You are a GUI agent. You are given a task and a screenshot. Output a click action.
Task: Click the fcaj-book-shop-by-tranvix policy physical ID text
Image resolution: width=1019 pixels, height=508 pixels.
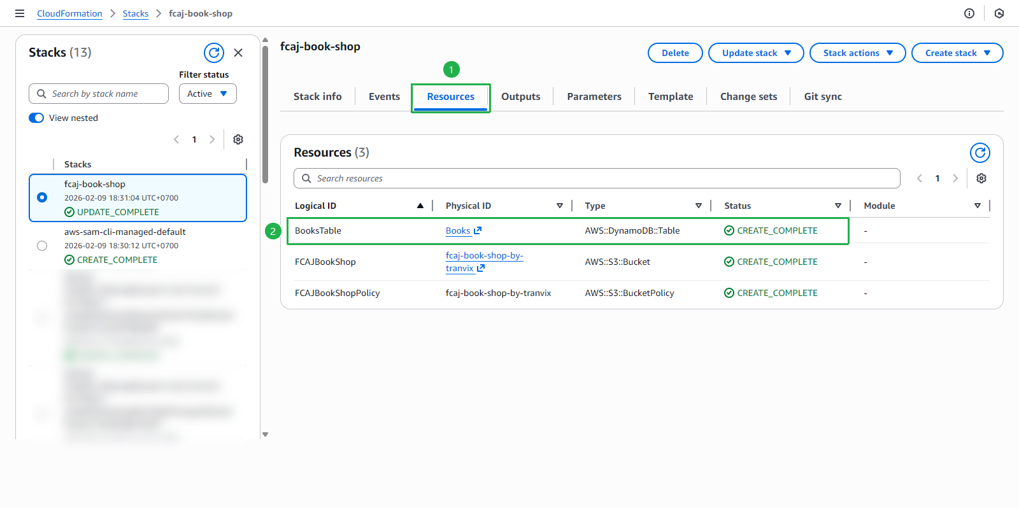click(499, 293)
